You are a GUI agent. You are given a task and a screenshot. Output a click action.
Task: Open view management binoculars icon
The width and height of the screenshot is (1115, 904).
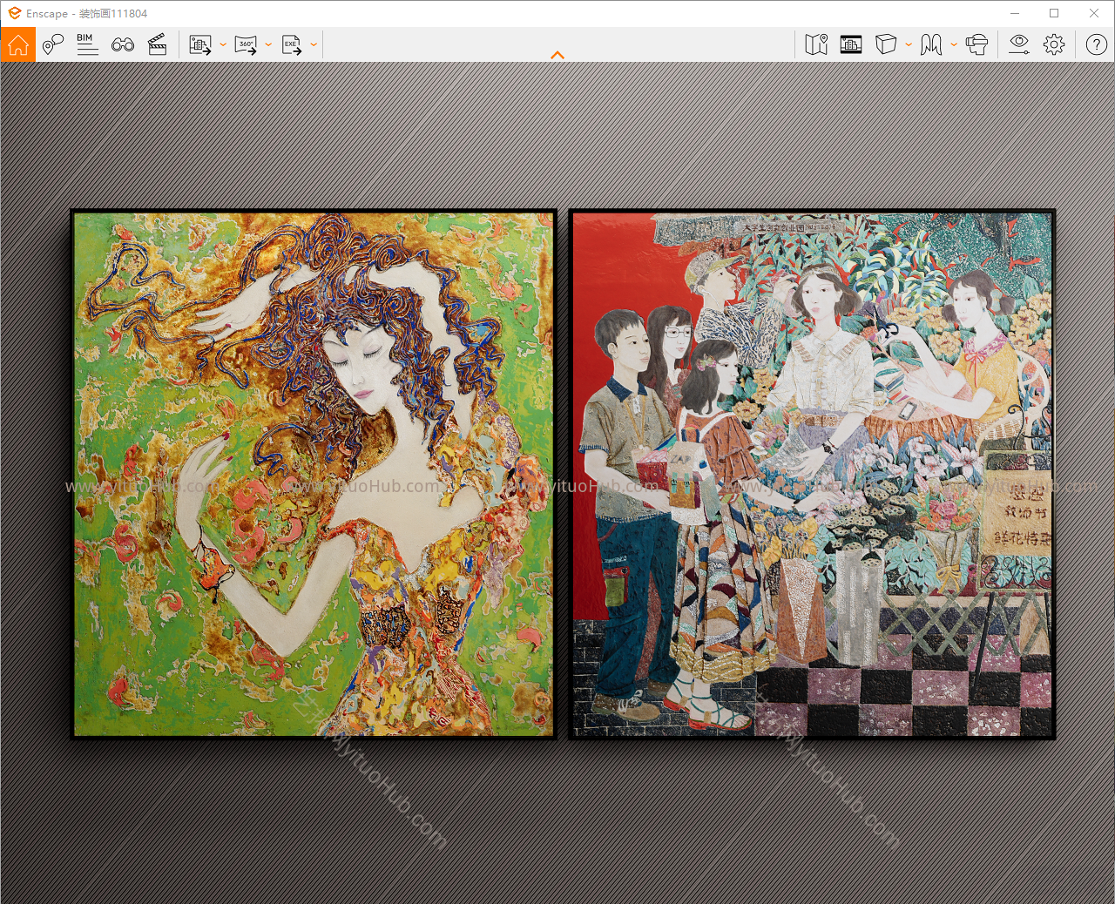123,44
